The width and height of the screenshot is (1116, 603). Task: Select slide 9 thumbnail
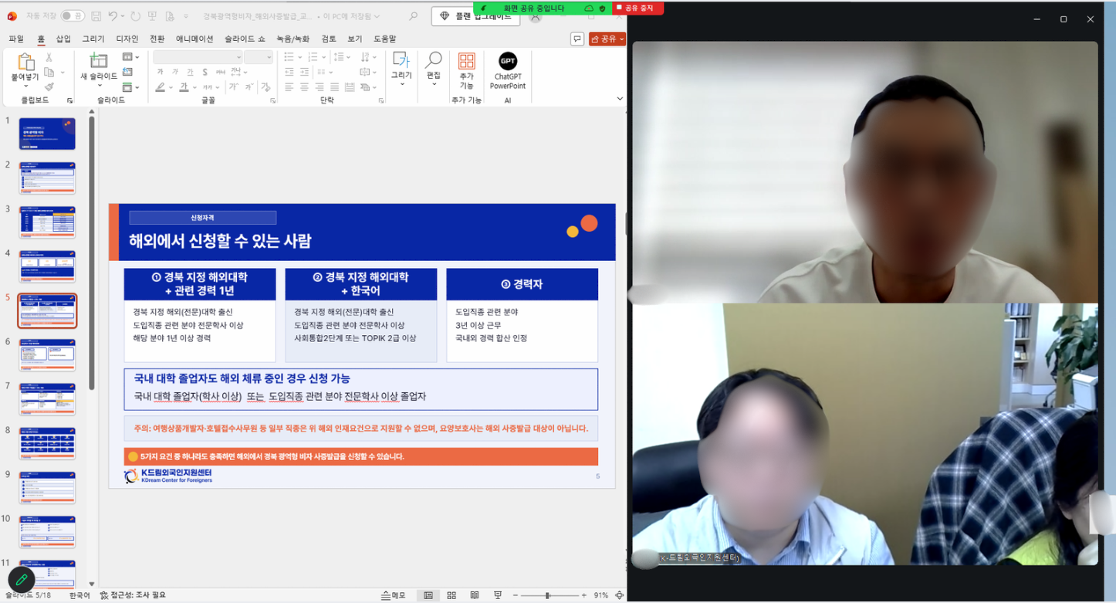[x=47, y=488]
